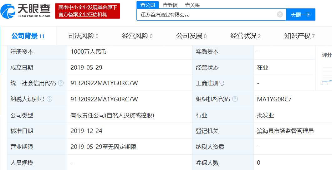Open the 经营状况 tab

tap(245, 36)
